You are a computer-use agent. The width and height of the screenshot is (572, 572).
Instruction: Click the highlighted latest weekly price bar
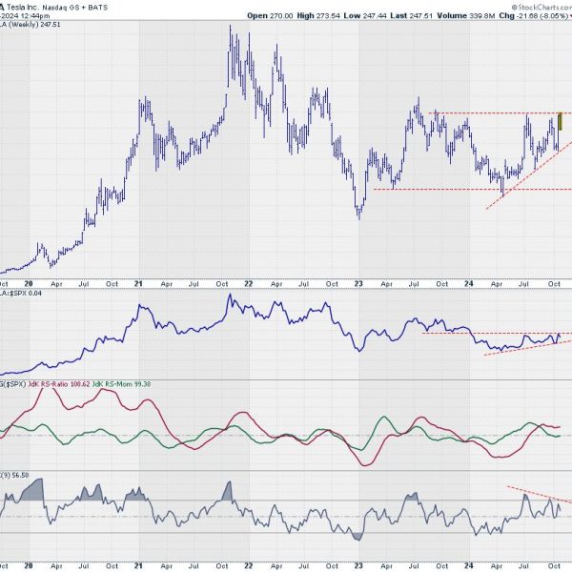561,121
